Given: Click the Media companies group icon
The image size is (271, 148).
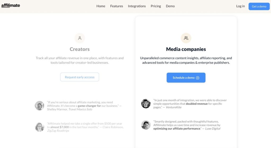Looking at the screenshot, I should pyautogui.click(x=186, y=38).
